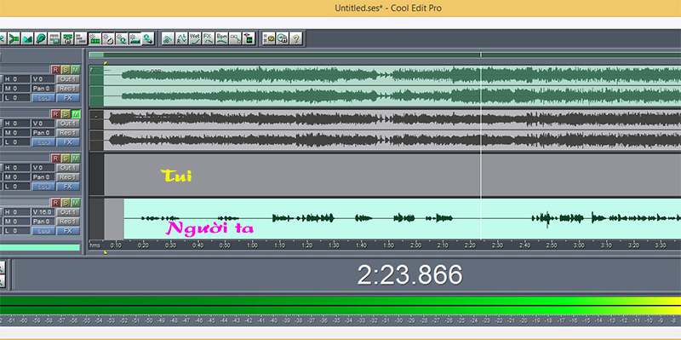Viewport: 681px width, 340px height.
Task: Click the green block with padlock icon
Action: [x=67, y=38]
